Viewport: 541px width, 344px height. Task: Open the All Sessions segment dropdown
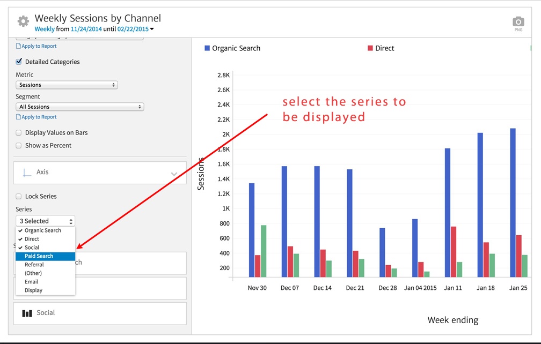[x=79, y=107]
